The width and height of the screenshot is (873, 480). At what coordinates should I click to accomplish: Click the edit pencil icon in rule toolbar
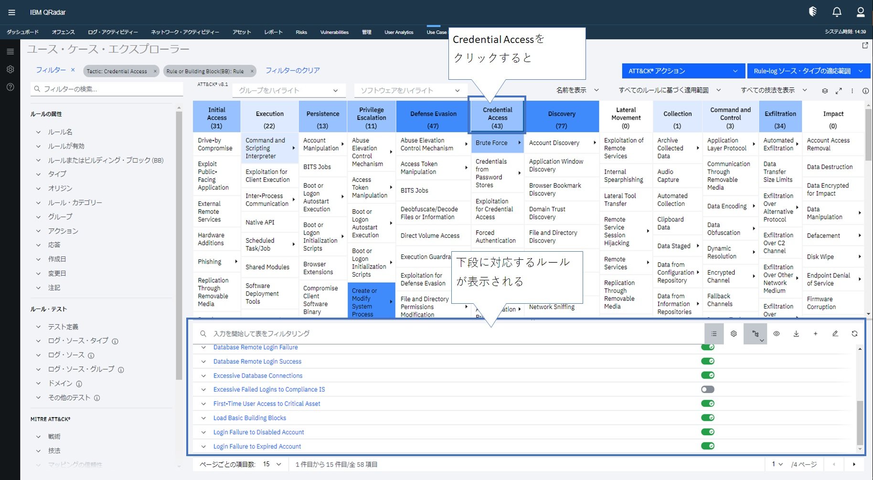(835, 334)
